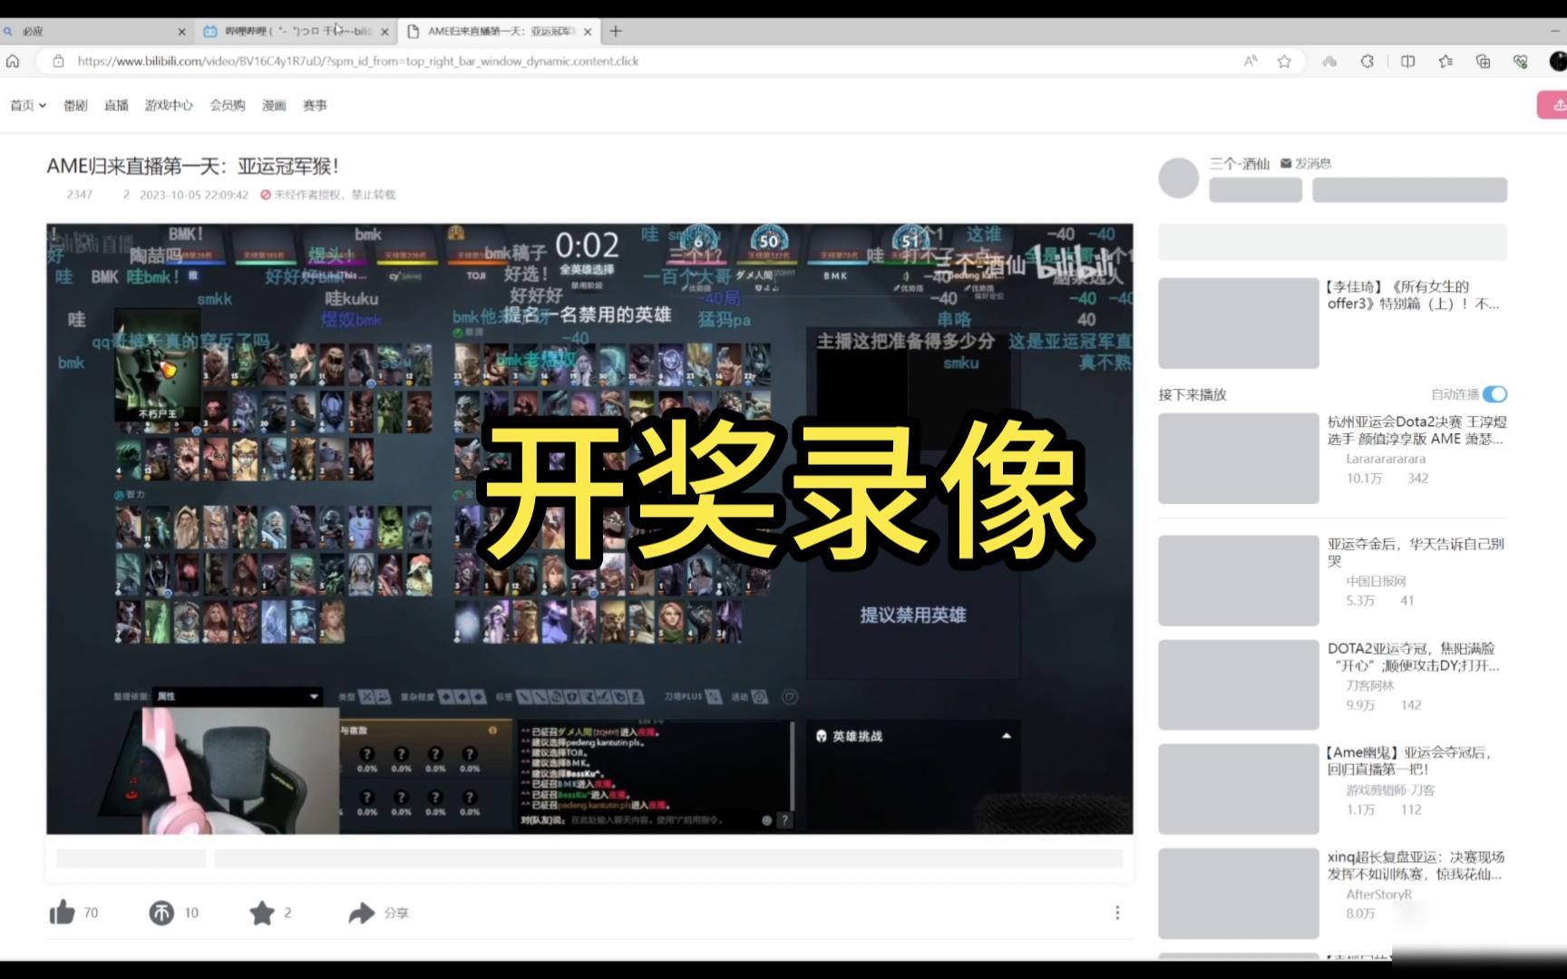This screenshot has width=1567, height=979.
Task: Click video title AME归来直播第一天
Action: tap(193, 166)
